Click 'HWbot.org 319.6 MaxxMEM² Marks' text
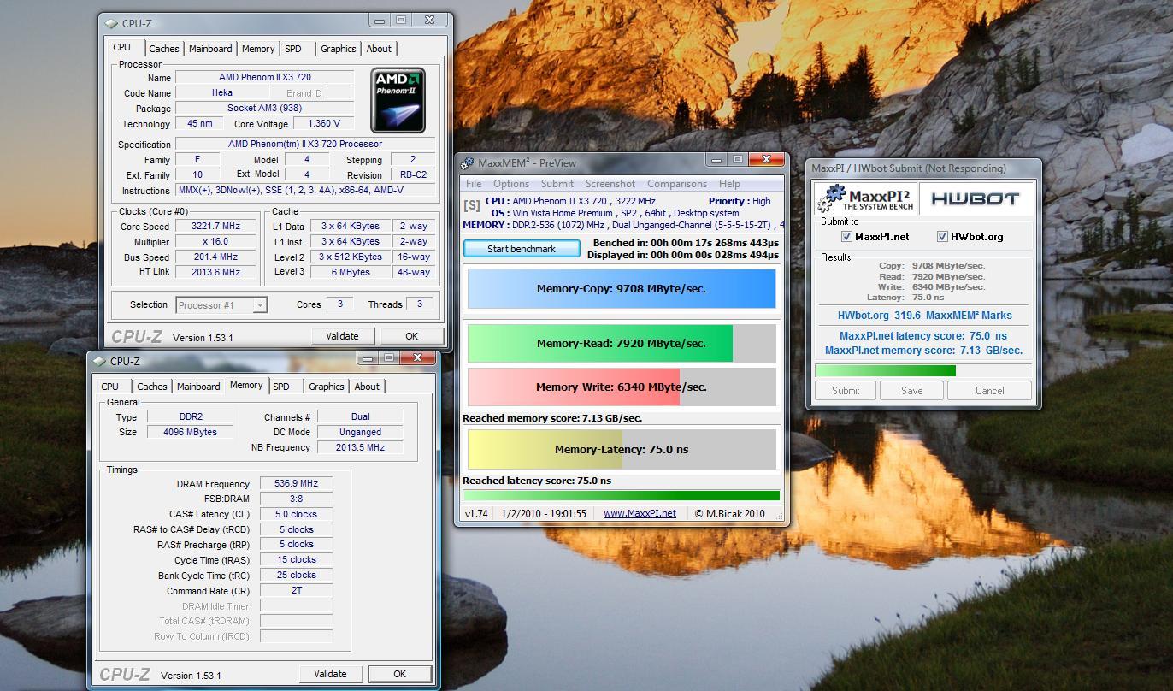The width and height of the screenshot is (1173, 691). coord(924,316)
